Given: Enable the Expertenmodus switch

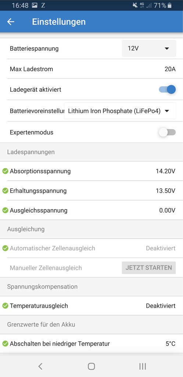Looking at the screenshot, I should coord(167,132).
